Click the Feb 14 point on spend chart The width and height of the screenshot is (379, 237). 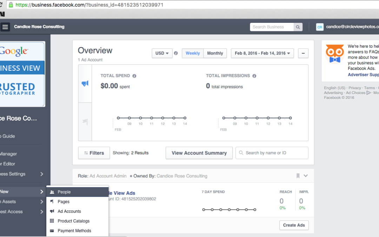185,118
